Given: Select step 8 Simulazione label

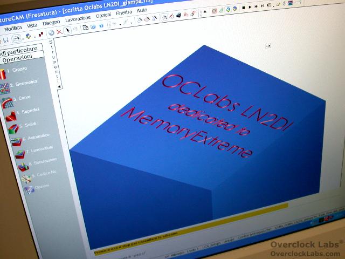Looking at the screenshot, I should coord(43,161).
